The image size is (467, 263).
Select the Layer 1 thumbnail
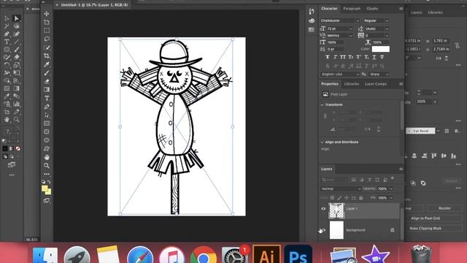[x=336, y=211]
